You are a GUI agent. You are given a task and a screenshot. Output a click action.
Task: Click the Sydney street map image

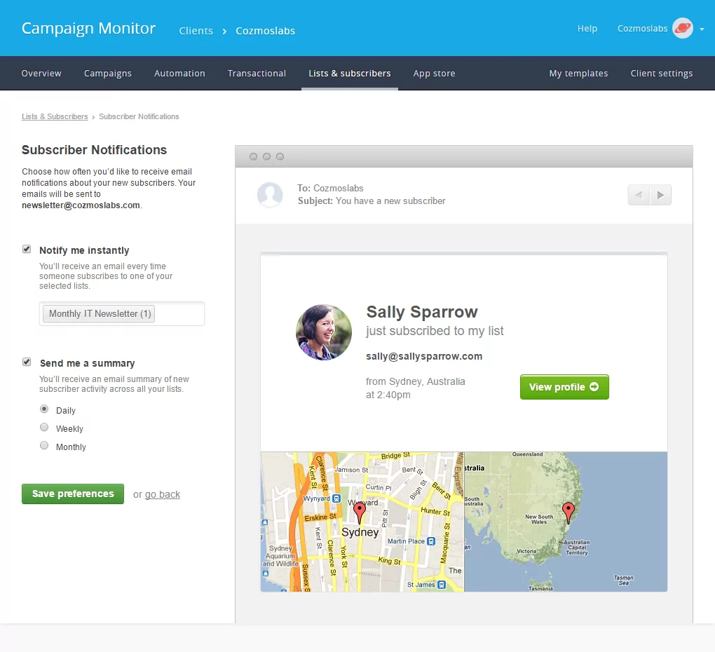pyautogui.click(x=362, y=522)
